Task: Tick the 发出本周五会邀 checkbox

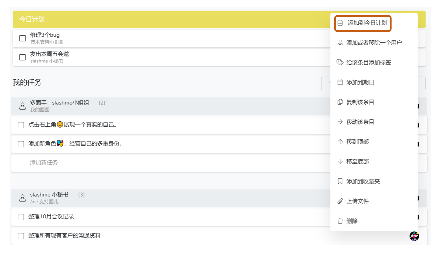Action: tap(22, 57)
